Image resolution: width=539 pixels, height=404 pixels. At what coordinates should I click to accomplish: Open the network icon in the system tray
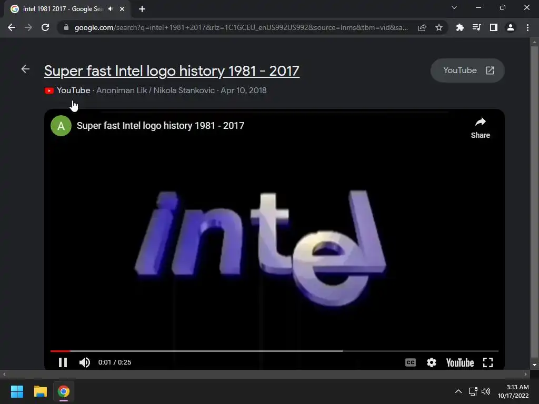473,391
